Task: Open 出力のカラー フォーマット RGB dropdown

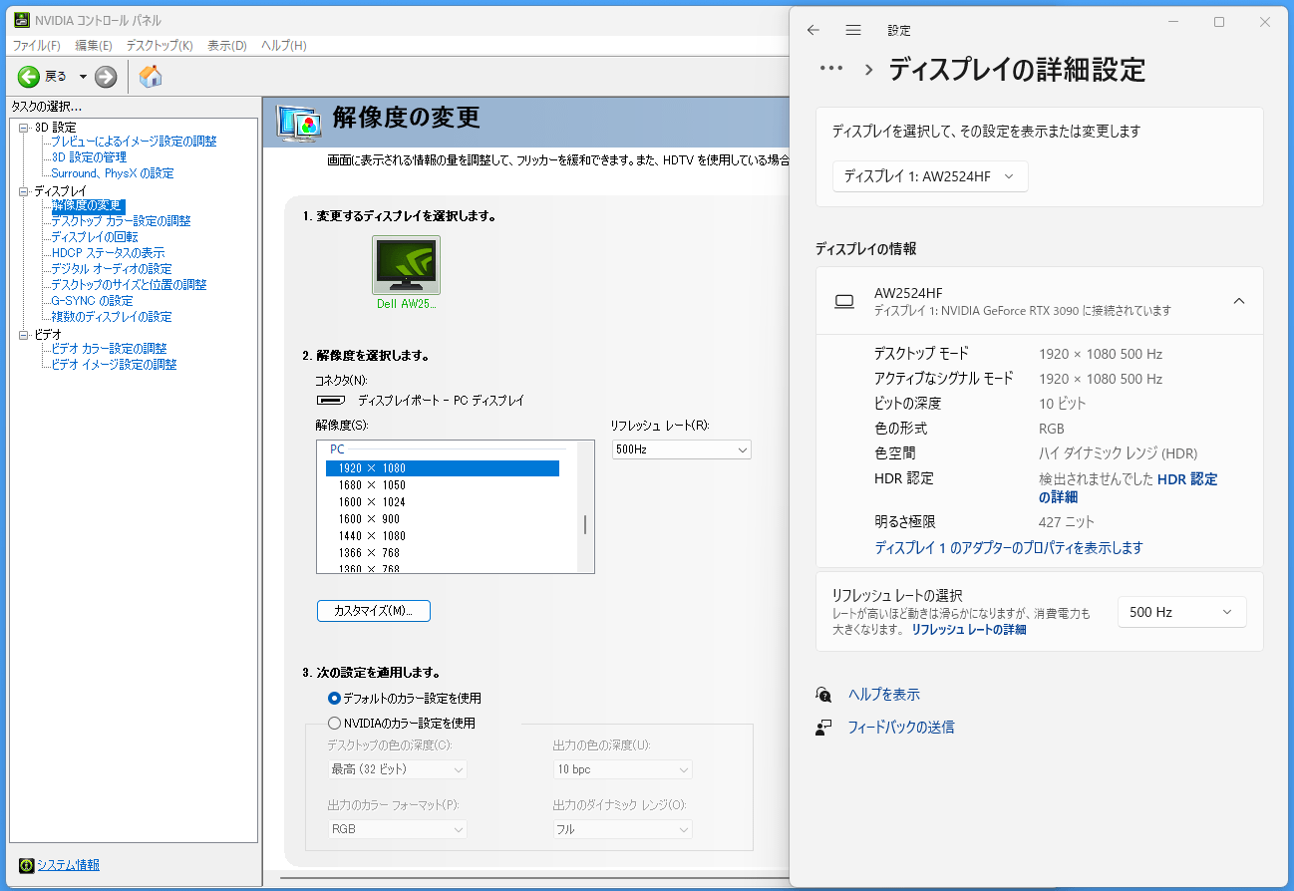Action: point(397,829)
